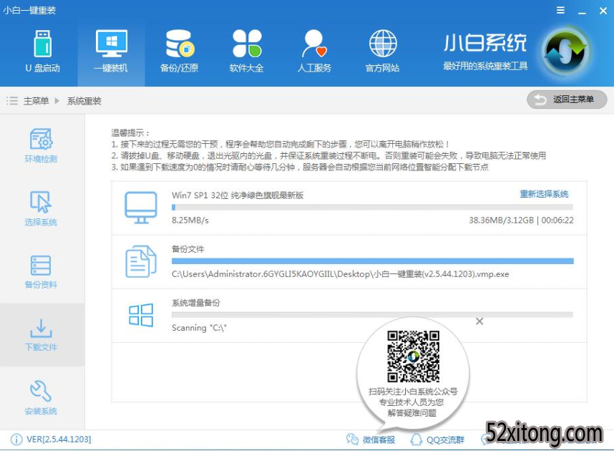Click the version info icon

coord(16,440)
